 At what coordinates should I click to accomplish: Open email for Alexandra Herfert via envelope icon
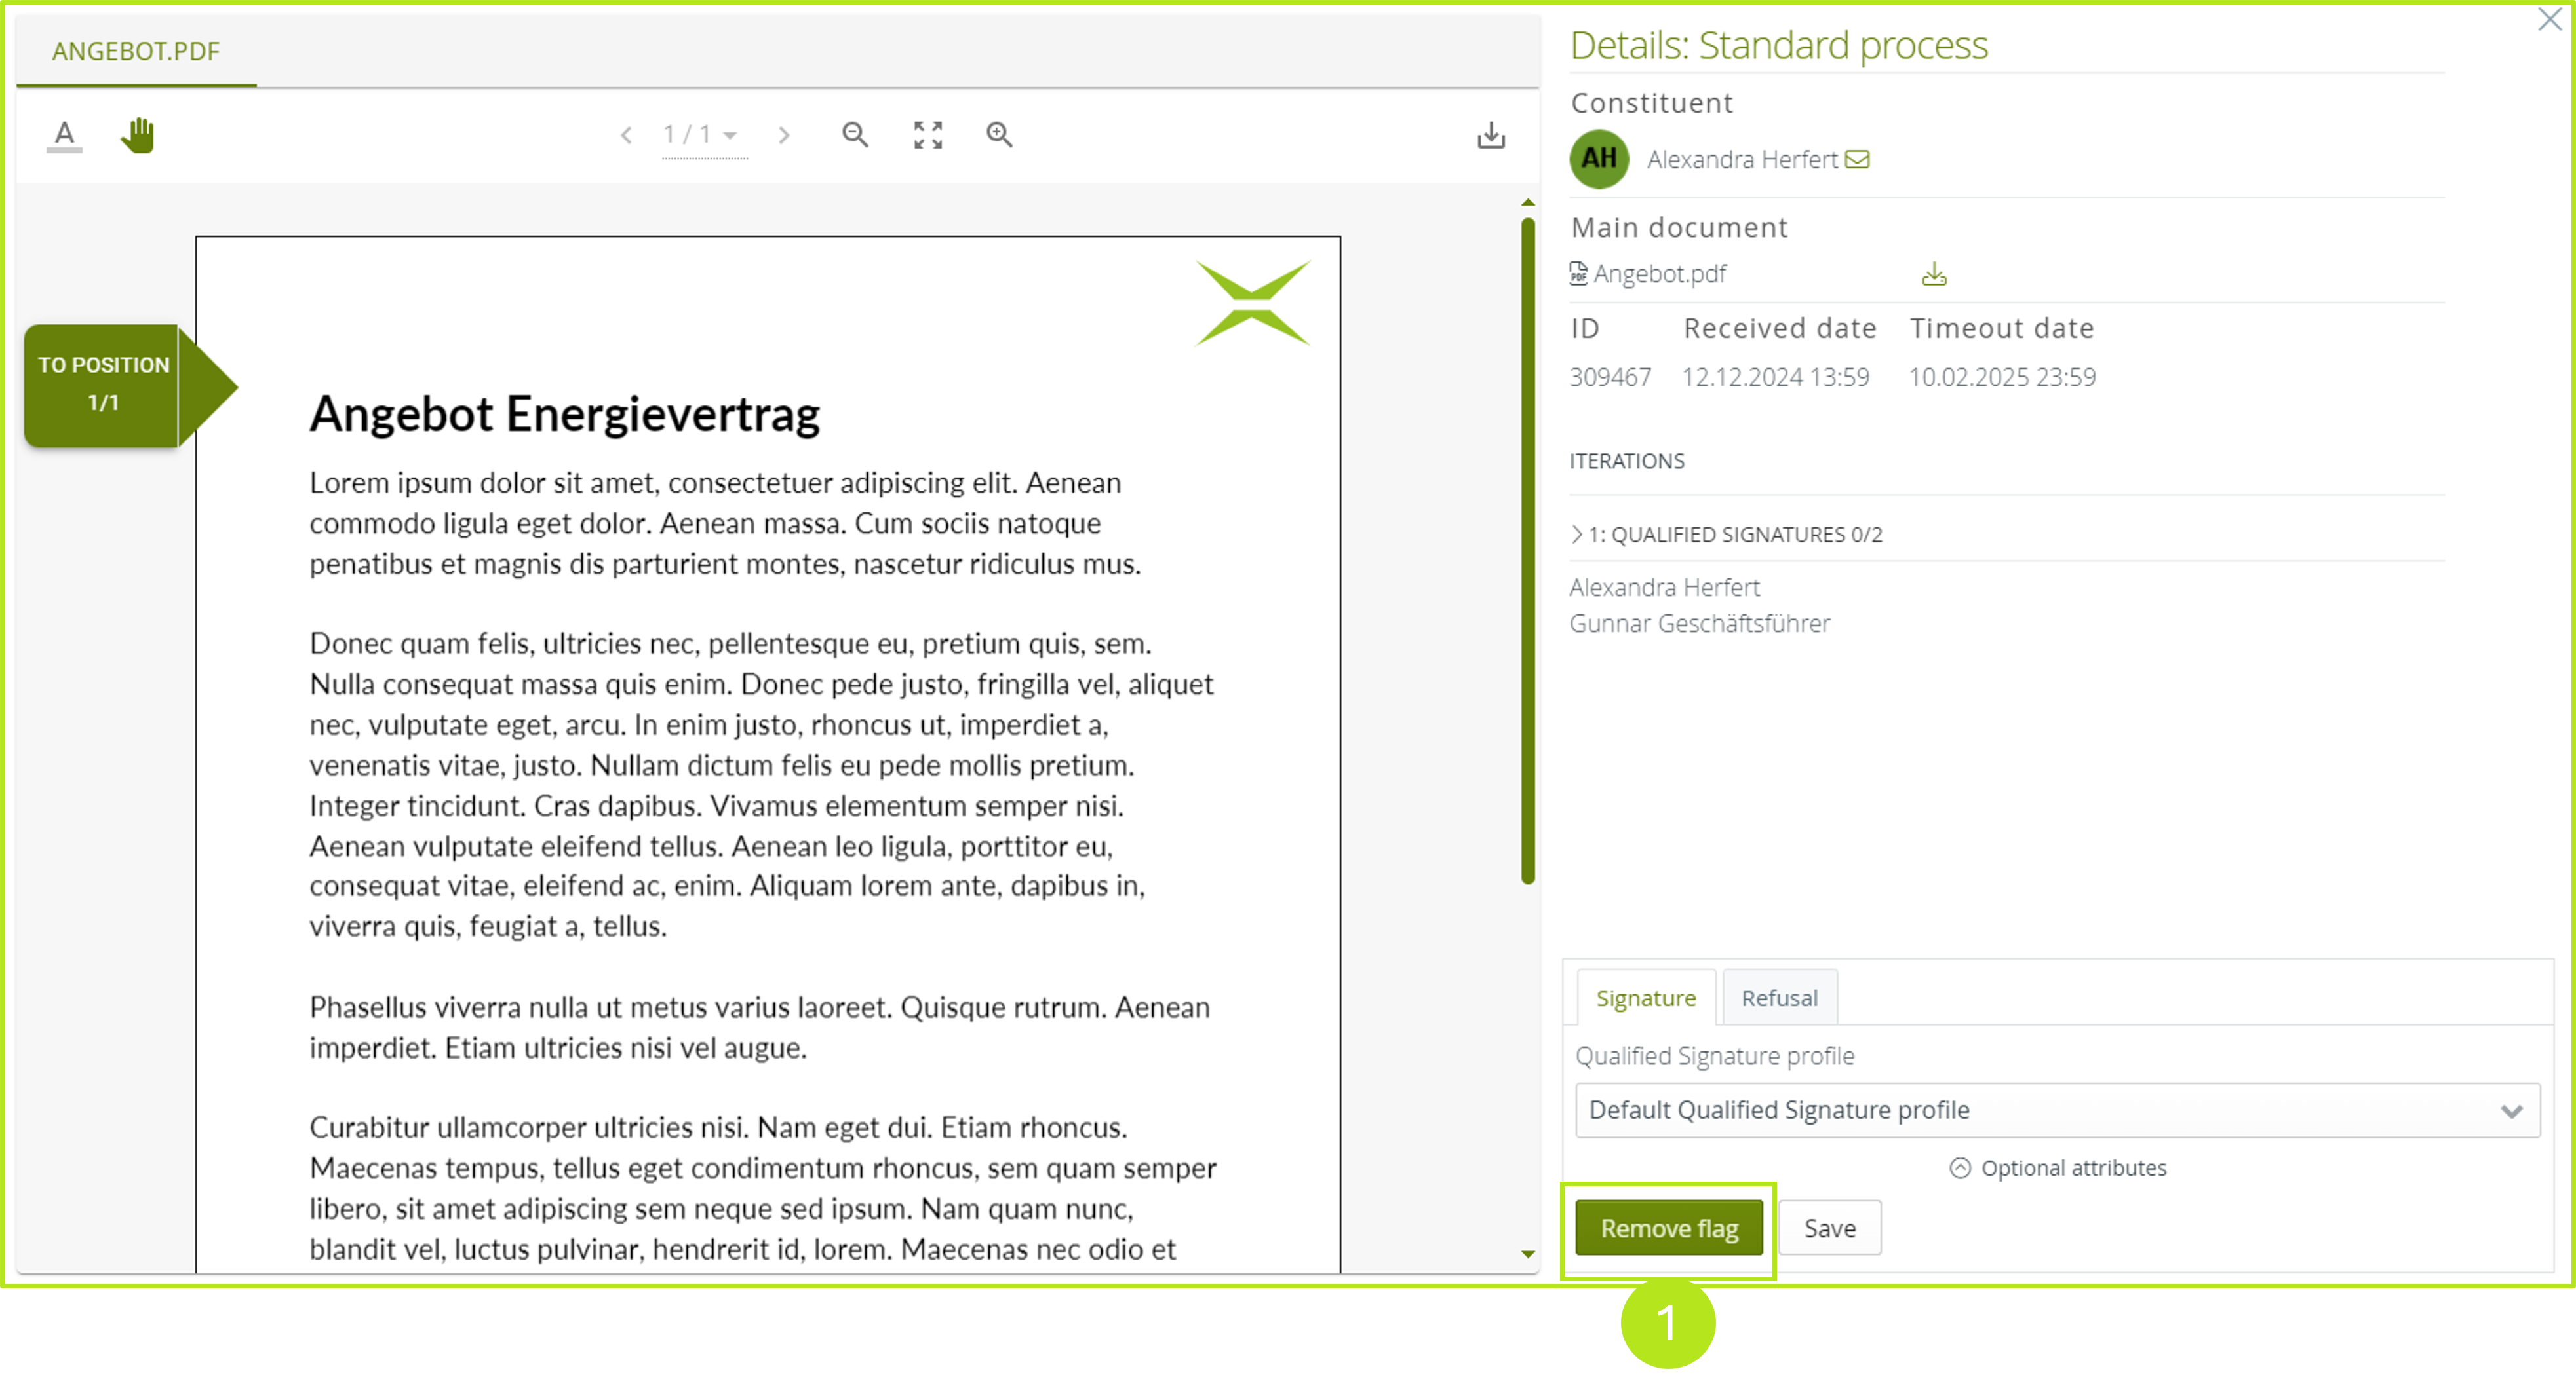point(1858,159)
